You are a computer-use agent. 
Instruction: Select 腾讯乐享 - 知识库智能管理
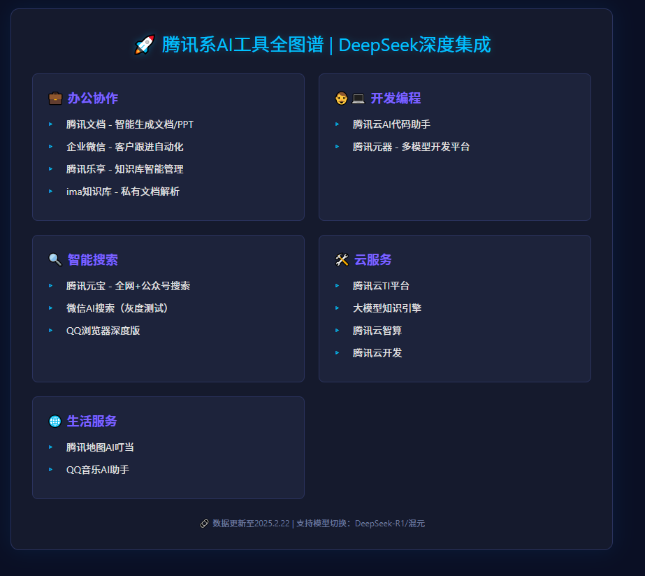[x=124, y=169]
